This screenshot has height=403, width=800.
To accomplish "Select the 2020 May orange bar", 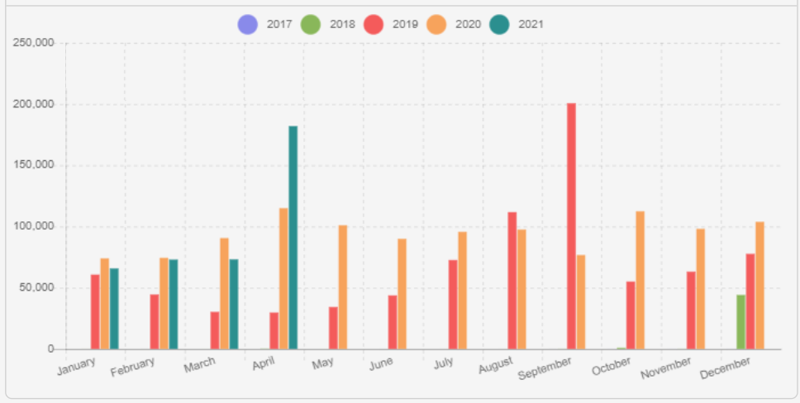I will (x=343, y=287).
